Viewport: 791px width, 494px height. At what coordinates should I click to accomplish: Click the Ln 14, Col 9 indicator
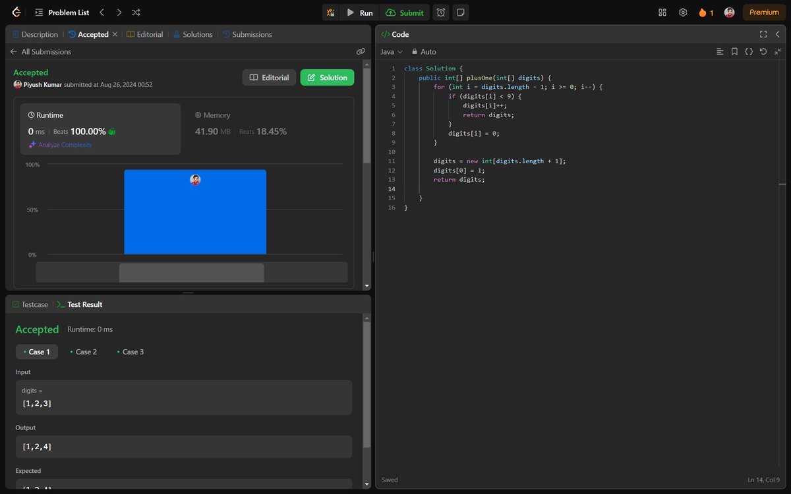[764, 480]
